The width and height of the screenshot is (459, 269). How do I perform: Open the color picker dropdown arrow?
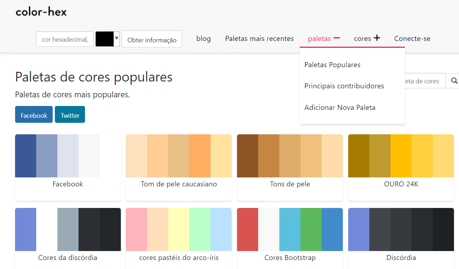pos(116,38)
